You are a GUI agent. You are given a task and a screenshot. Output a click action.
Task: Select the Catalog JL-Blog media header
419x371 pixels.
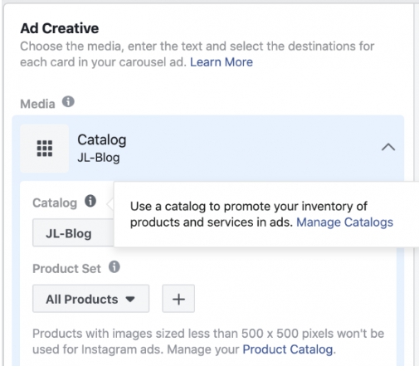208,149
